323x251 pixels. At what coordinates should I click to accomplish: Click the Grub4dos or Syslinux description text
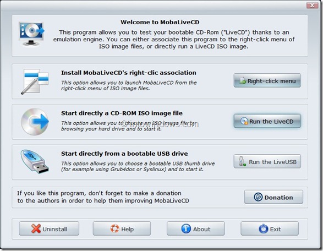click(x=138, y=166)
